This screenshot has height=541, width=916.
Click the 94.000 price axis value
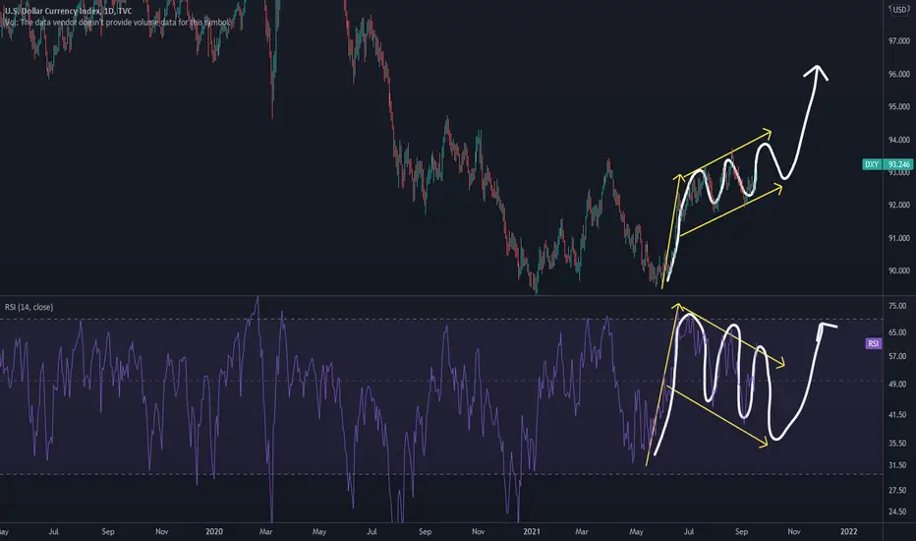point(899,140)
